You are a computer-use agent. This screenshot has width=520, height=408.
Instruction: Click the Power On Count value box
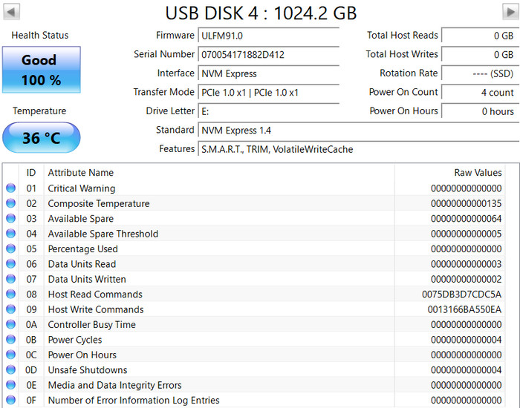tap(480, 92)
